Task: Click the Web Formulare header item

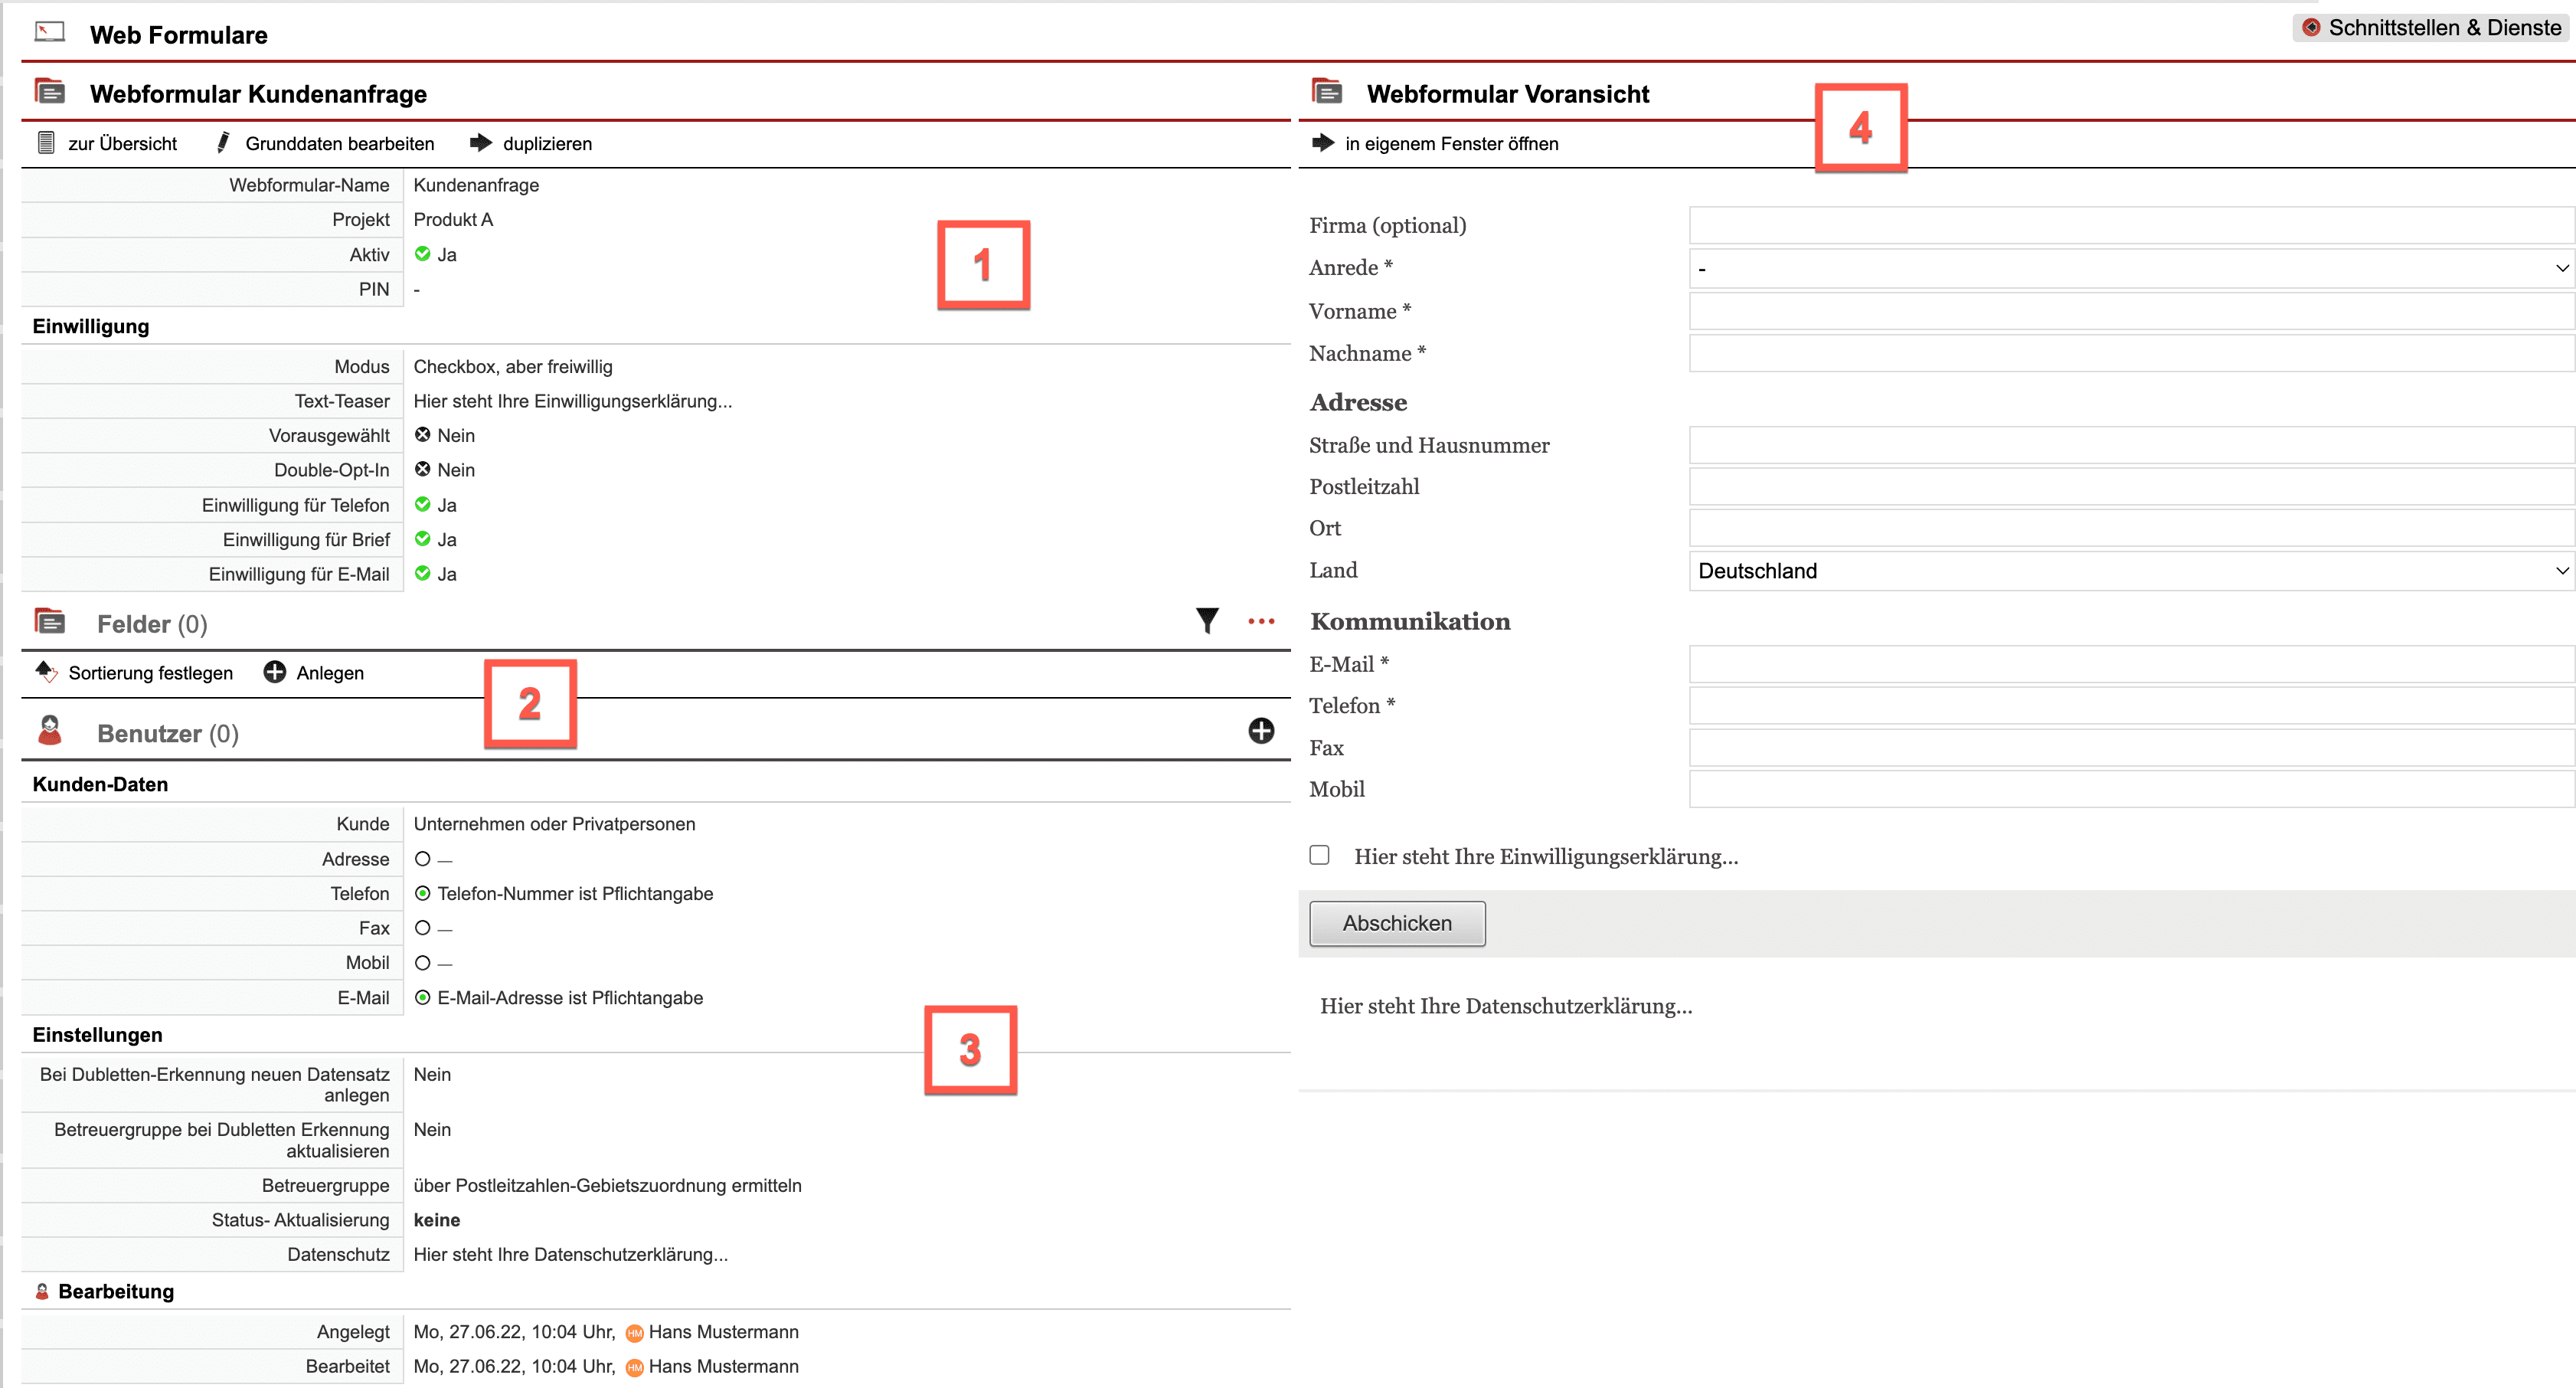Action: [178, 35]
